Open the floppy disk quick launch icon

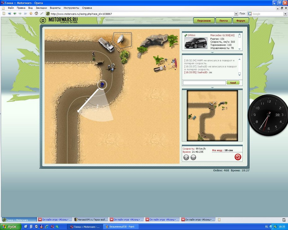pyautogui.click(x=41, y=227)
